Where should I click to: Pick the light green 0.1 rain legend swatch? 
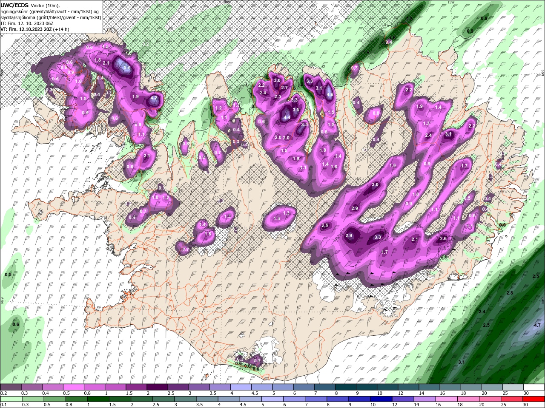[x=10, y=399]
